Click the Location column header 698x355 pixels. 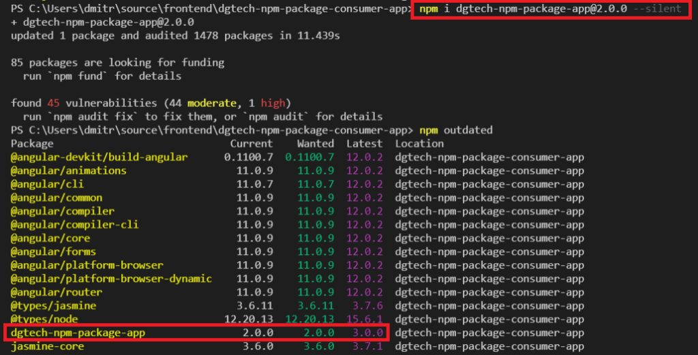pos(419,144)
